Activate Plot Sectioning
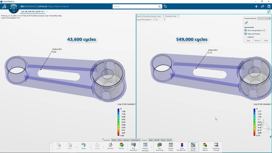 [160, 147]
